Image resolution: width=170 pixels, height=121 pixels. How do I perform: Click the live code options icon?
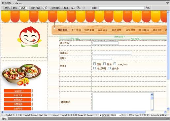pos(45,8)
